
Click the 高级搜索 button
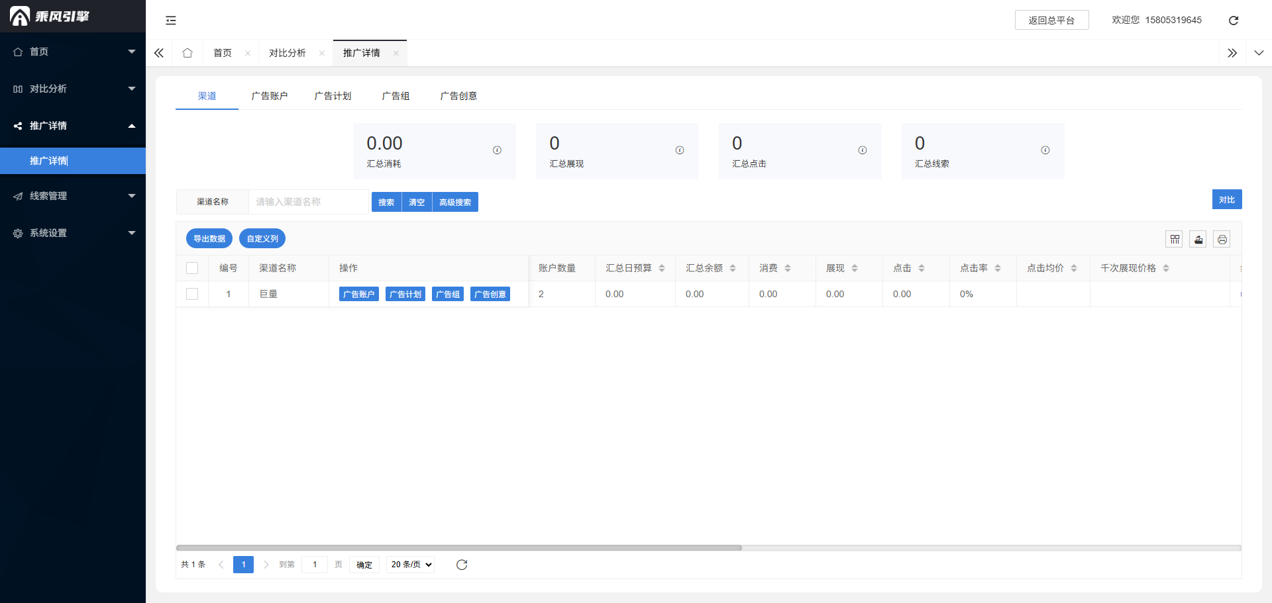pos(455,202)
